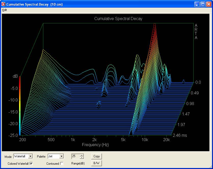Click the ARTA application icon in title bar
This screenshot has height=169, width=213.
pyautogui.click(x=4, y=4)
